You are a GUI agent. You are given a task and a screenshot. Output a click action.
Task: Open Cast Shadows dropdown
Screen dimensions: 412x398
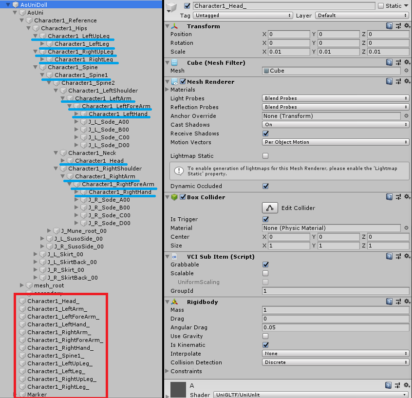[x=336, y=124]
